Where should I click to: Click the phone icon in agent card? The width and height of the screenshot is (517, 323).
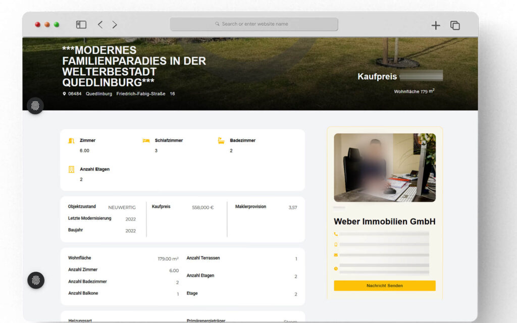[x=336, y=234]
